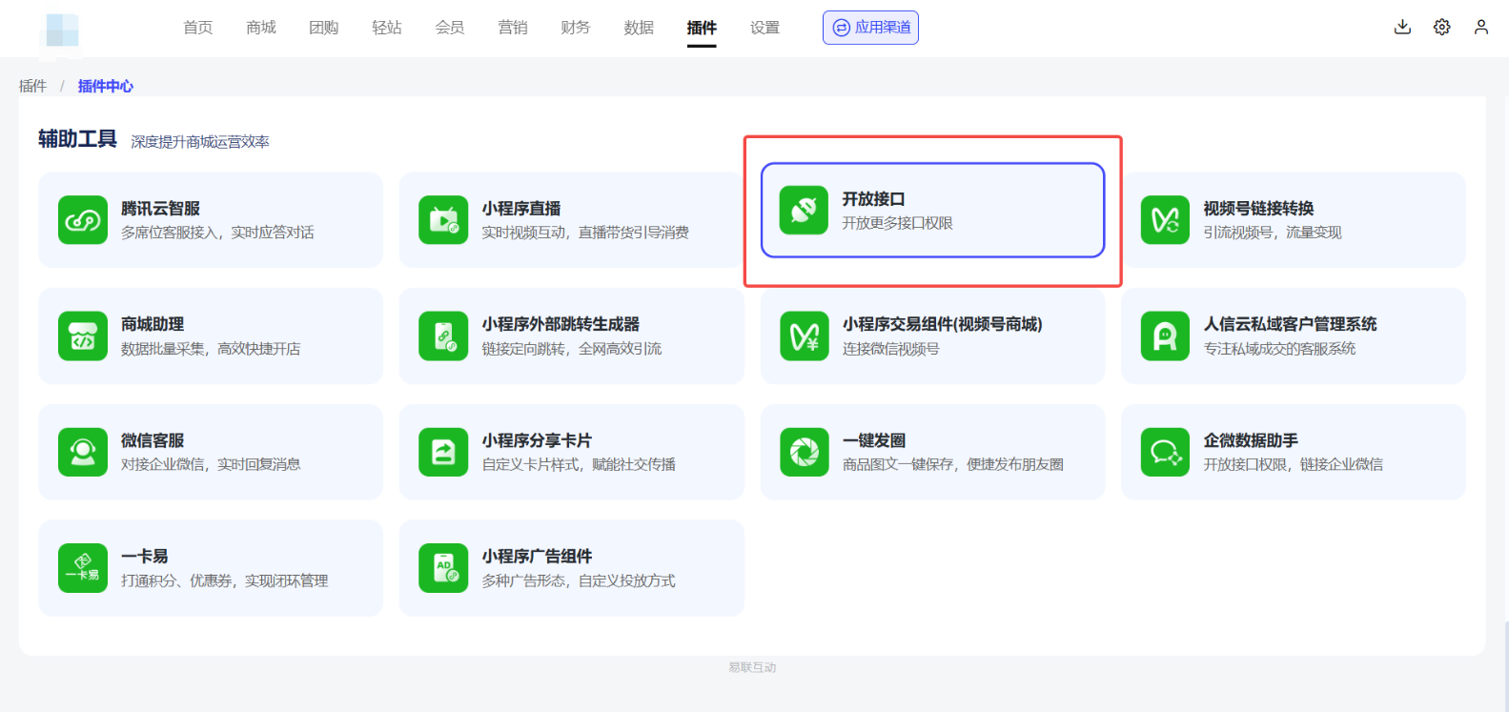Viewport: 1509px width, 712px height.
Task: Click the 一键发圈 camera shutter icon
Action: 804,452
